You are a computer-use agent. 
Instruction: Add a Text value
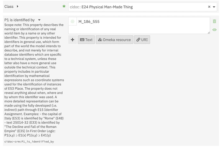[x=86, y=40]
